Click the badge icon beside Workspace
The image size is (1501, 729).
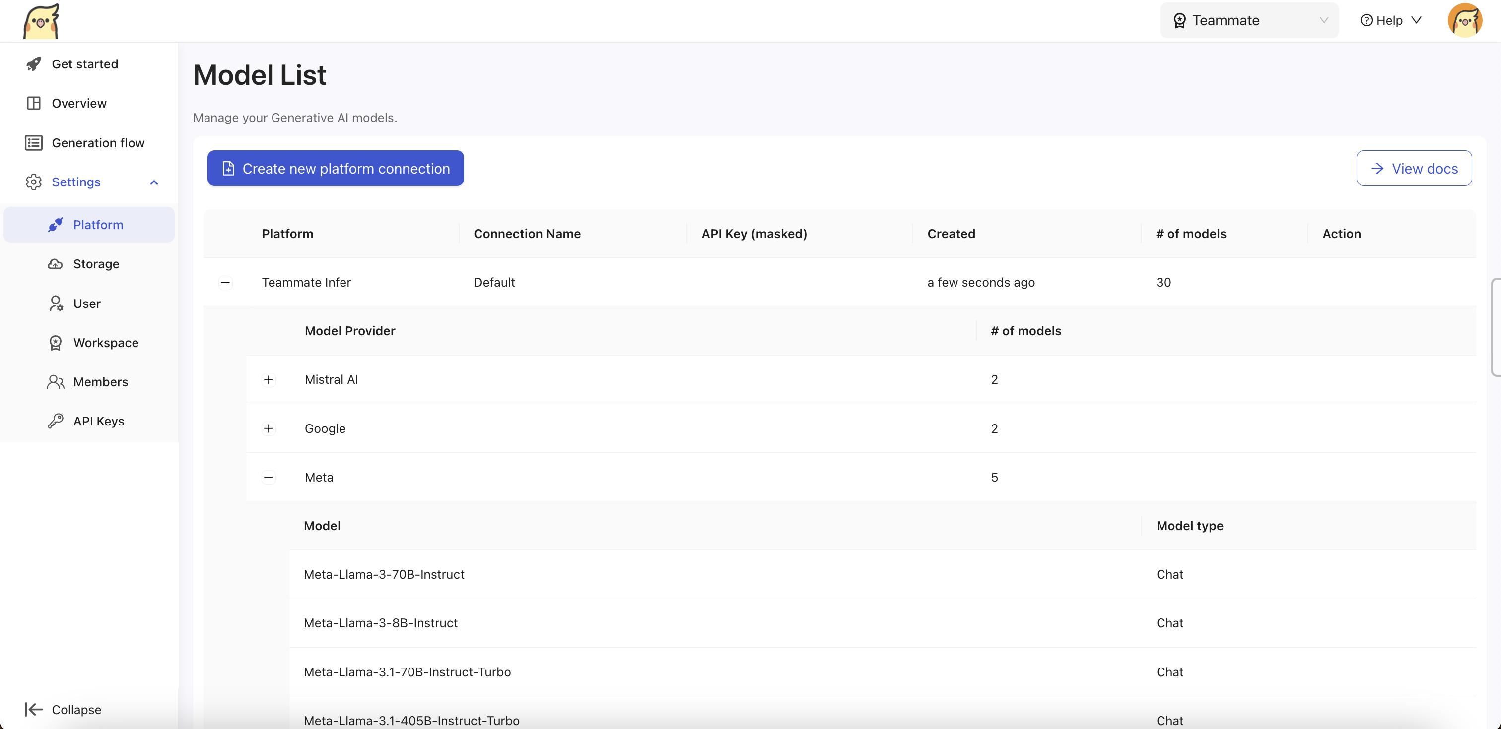pos(56,342)
